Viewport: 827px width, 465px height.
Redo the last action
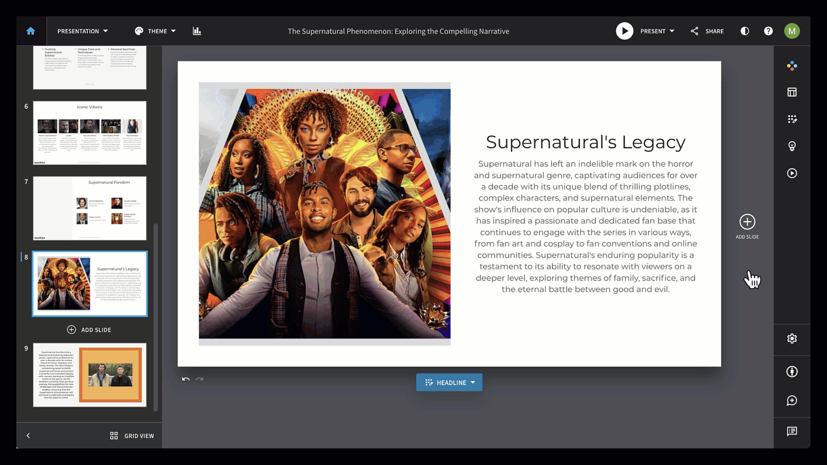coord(199,379)
